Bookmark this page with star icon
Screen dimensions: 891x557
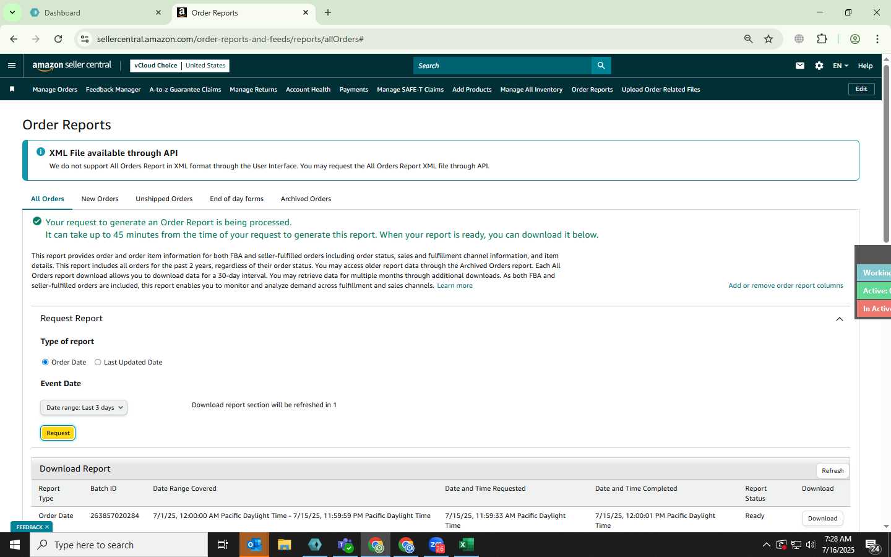point(768,39)
